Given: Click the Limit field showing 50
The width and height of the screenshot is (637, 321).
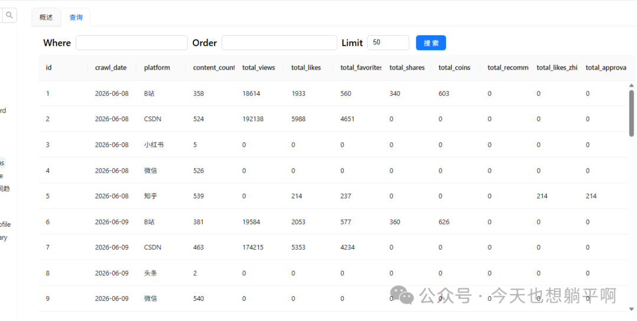Looking at the screenshot, I should point(388,42).
